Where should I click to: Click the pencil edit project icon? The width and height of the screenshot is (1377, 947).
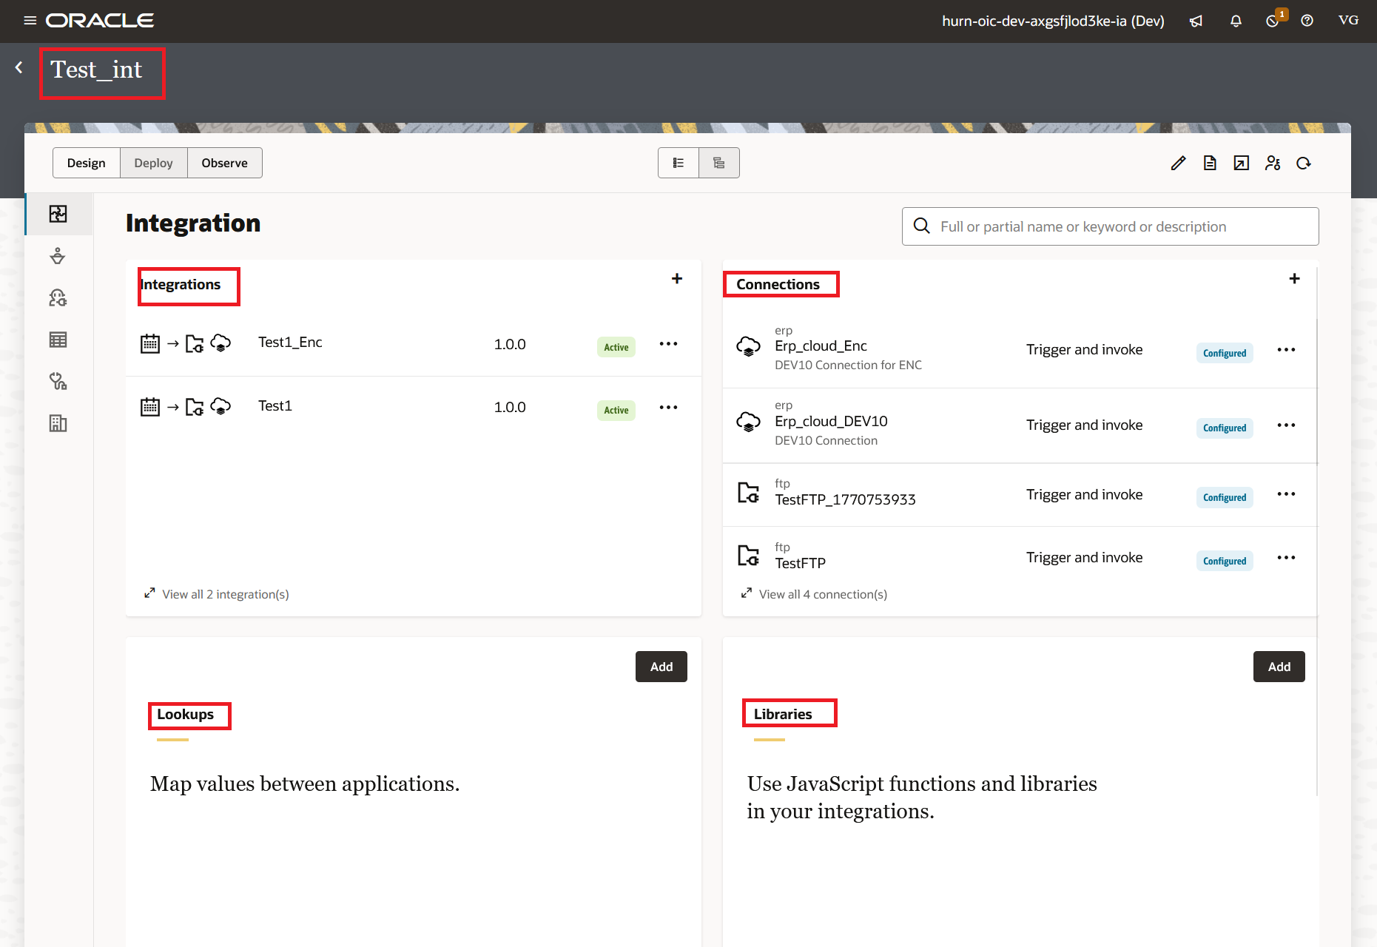tap(1178, 163)
